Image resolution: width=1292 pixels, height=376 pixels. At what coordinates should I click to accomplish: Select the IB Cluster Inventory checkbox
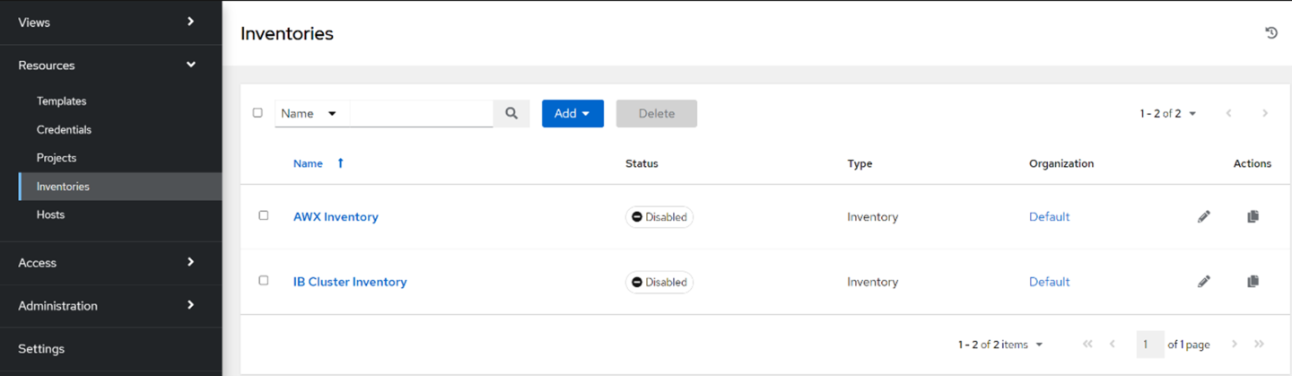pyautogui.click(x=264, y=281)
